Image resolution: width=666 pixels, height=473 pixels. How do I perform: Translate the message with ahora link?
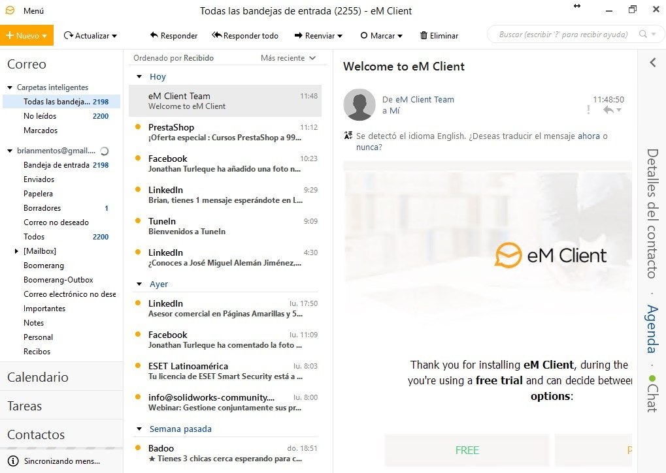coord(589,136)
